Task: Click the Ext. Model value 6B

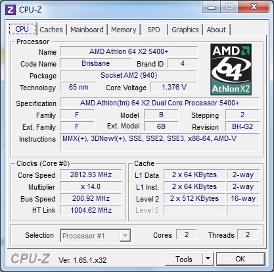Action: [161, 126]
